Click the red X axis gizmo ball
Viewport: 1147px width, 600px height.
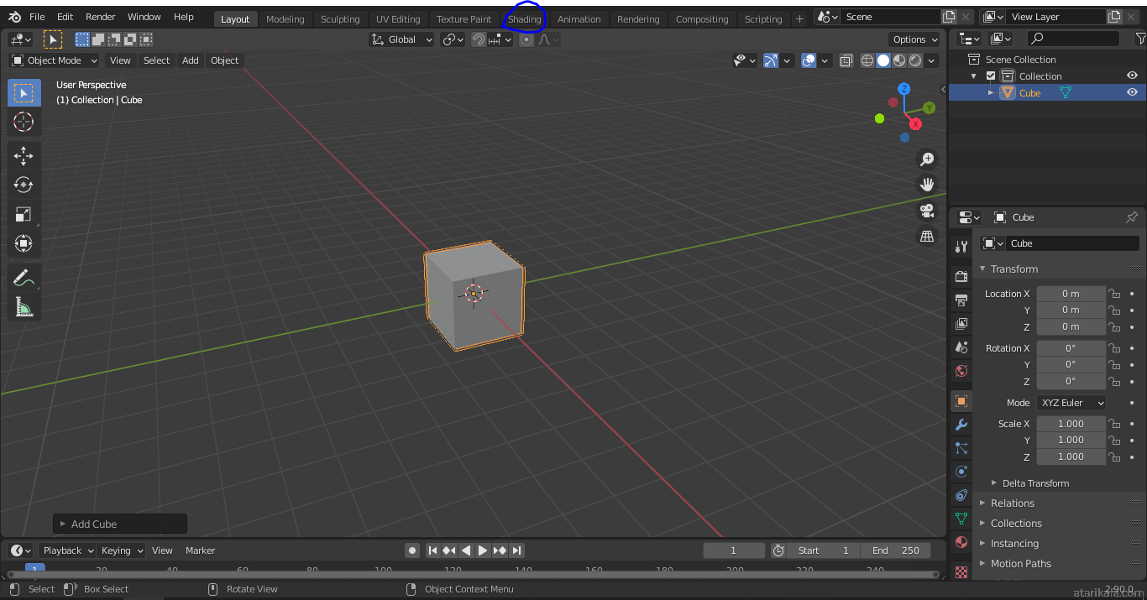pyautogui.click(x=915, y=124)
